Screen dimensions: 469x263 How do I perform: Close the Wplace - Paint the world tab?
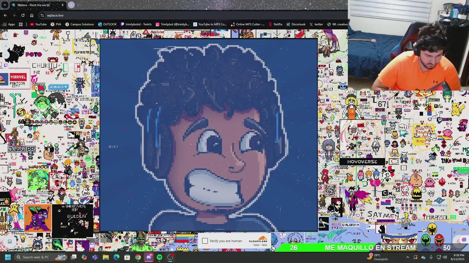point(62,5)
